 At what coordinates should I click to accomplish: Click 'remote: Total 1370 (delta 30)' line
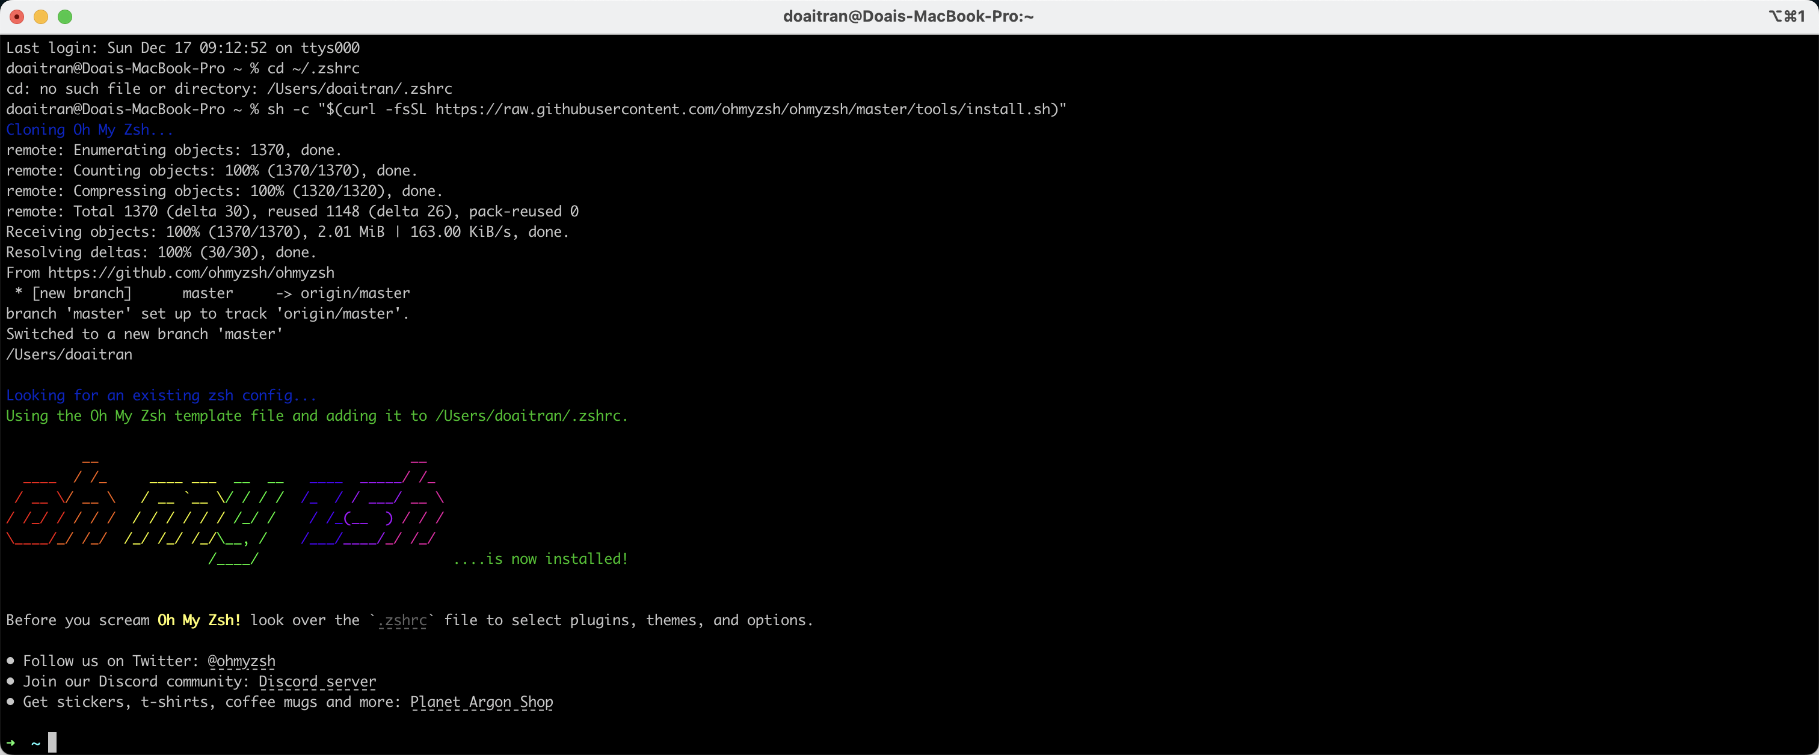pyautogui.click(x=292, y=212)
